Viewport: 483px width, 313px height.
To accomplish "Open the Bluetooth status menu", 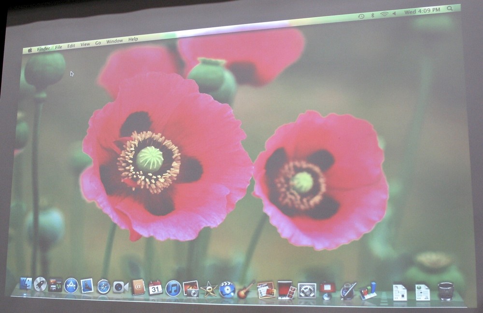I will [x=372, y=15].
